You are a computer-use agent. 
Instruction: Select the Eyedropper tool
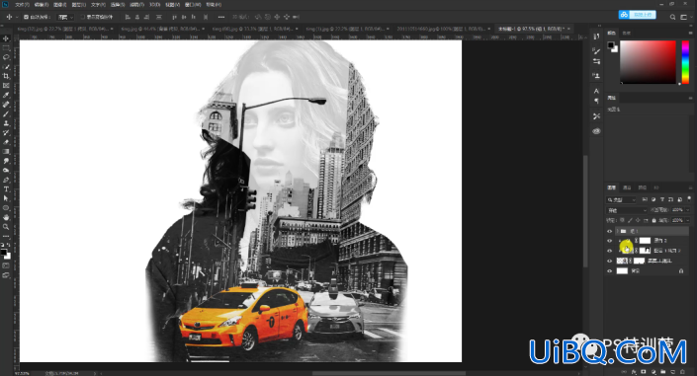point(6,95)
